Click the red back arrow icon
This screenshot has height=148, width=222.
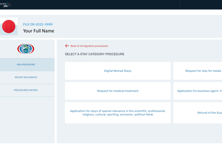click(67, 46)
